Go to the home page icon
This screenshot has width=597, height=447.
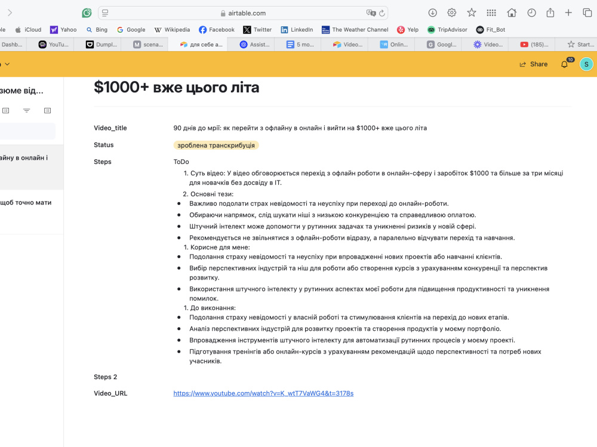coord(512,13)
